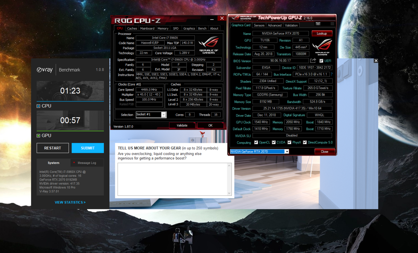The height and width of the screenshot is (253, 418).
Task: Toggle the UEFI checkbox in GPU-Z
Action: (x=321, y=61)
